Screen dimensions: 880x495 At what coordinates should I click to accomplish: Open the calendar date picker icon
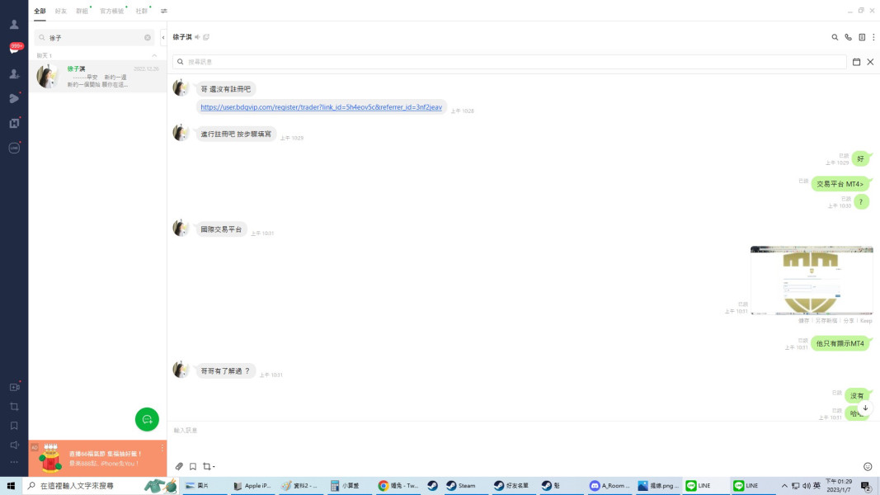click(x=856, y=62)
